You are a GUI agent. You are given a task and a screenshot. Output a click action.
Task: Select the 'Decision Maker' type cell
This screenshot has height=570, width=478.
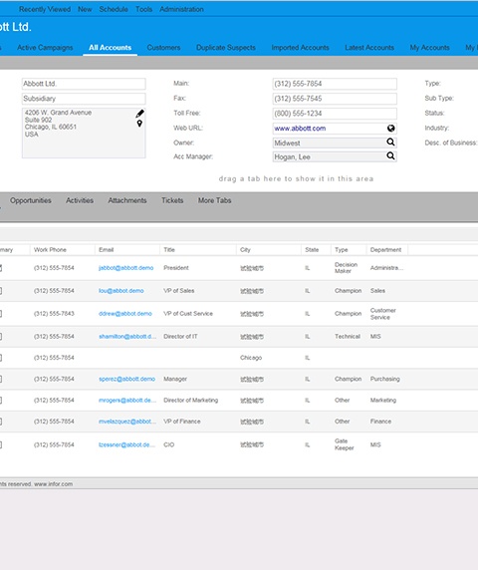coord(346,268)
